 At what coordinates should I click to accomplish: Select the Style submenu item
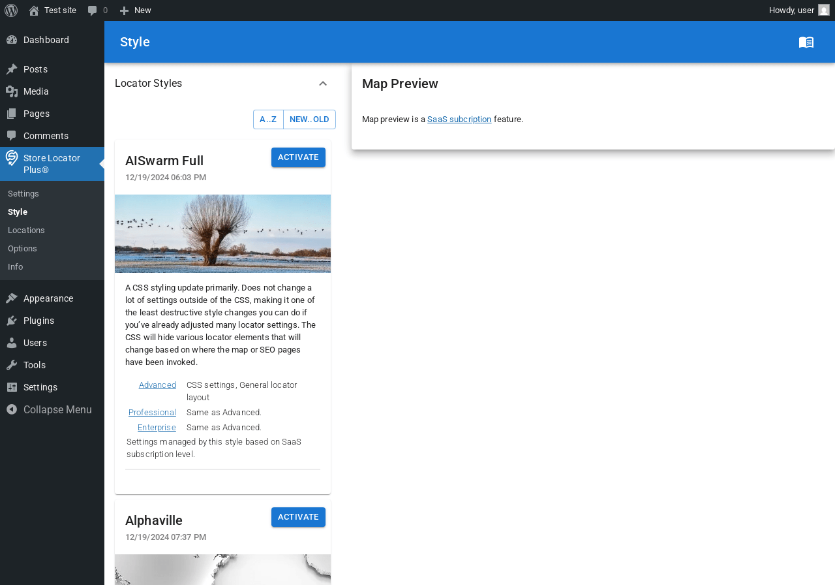coord(18,212)
